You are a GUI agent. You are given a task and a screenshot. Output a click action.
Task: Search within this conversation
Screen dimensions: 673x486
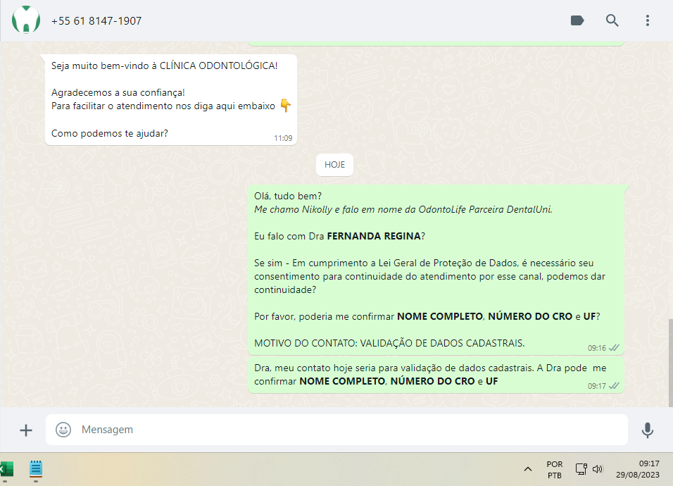coord(612,20)
